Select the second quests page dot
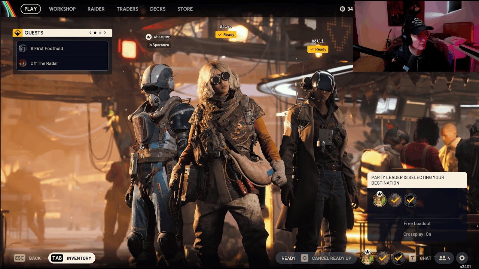 coord(100,33)
